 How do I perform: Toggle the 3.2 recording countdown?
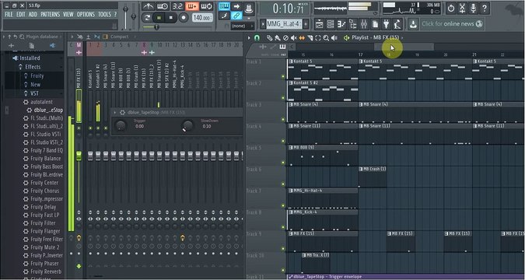click(x=177, y=6)
